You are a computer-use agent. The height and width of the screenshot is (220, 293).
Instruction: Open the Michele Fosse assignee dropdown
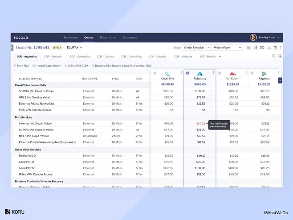click(x=227, y=48)
